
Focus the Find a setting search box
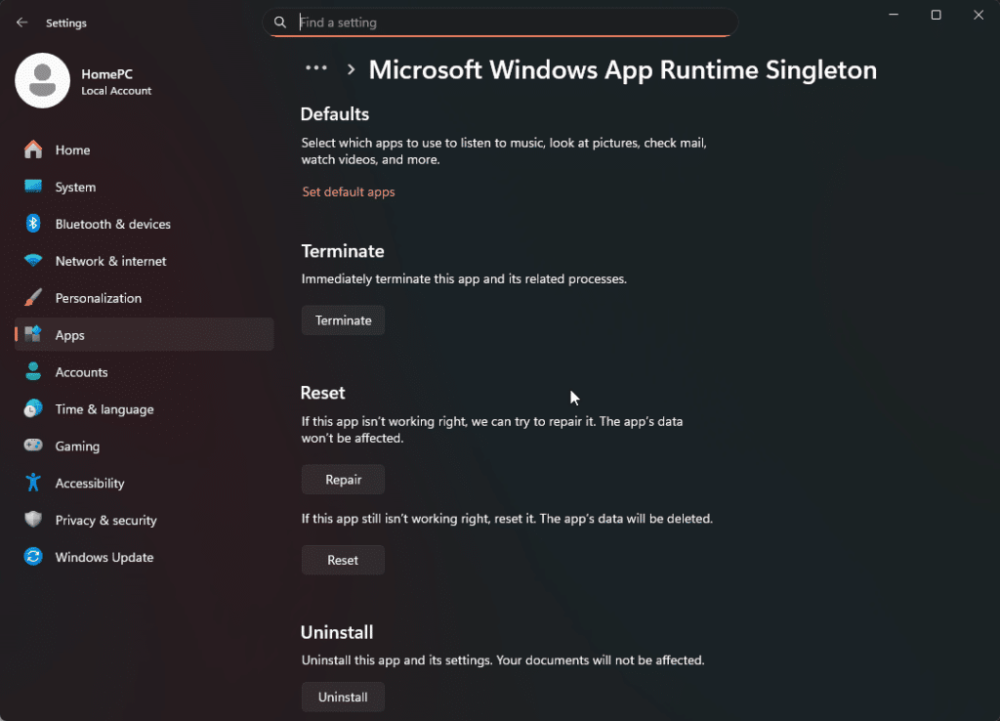[500, 22]
